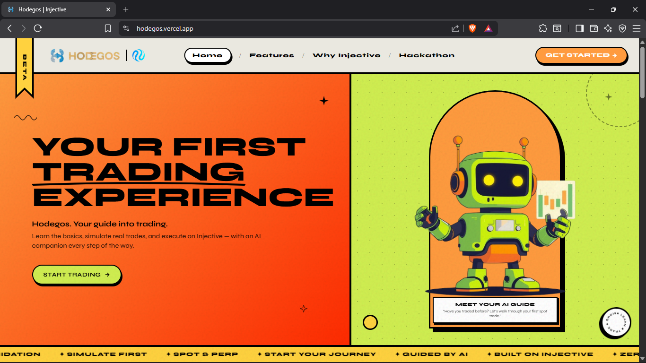The width and height of the screenshot is (646, 363).
Task: Go to the Hackathon navigation link
Action: click(x=427, y=55)
